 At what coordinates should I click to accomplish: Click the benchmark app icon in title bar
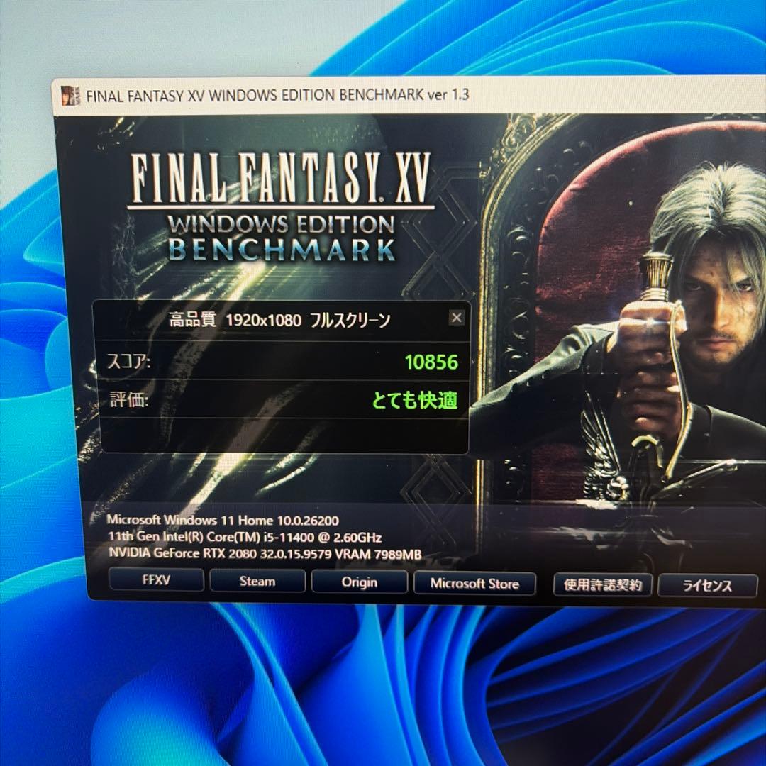tap(70, 95)
